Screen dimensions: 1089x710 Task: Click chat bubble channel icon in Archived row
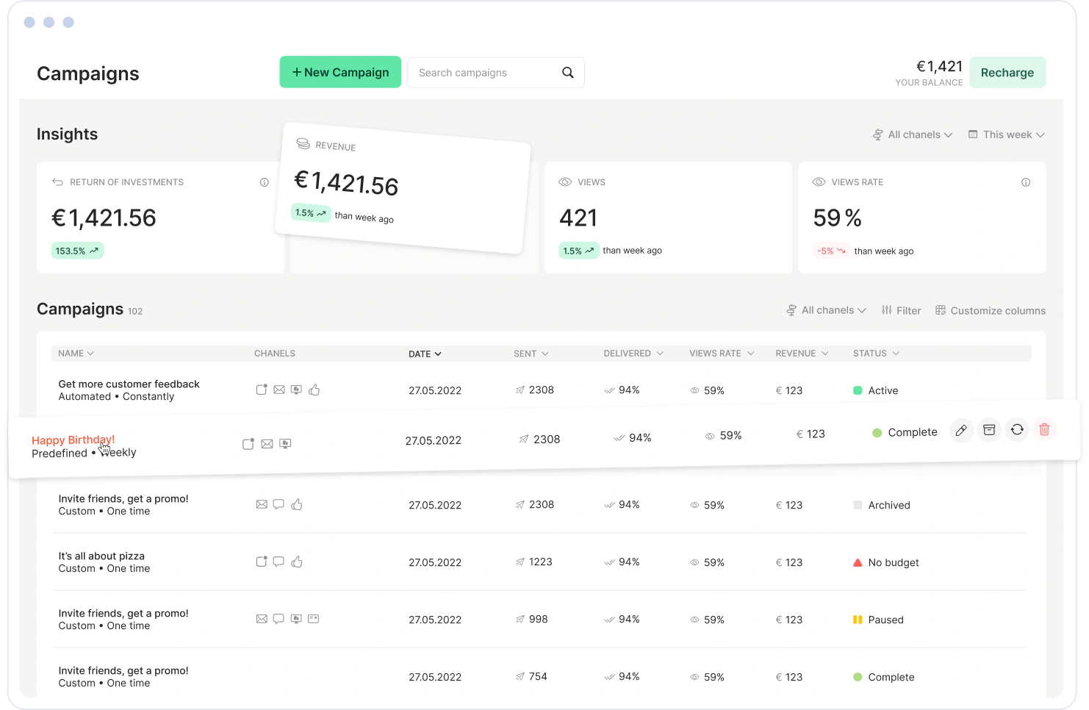click(278, 504)
